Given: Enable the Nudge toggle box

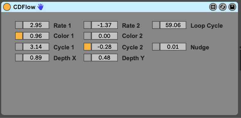Looking at the screenshot, I should point(156,47).
